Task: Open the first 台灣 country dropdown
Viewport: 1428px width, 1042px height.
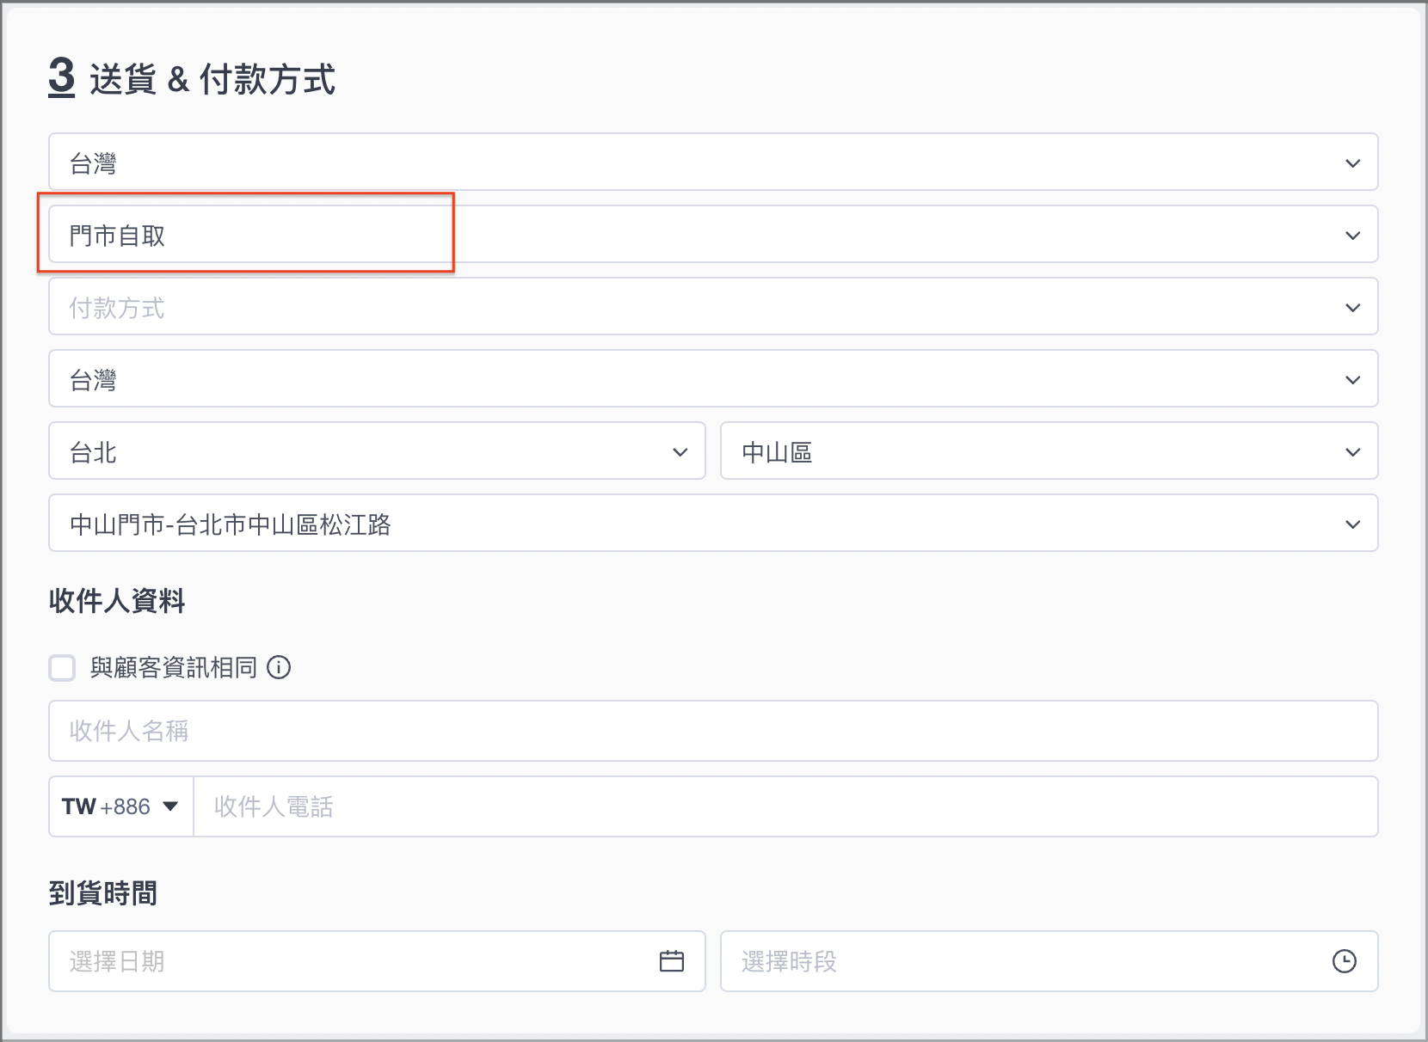Action: tap(713, 162)
